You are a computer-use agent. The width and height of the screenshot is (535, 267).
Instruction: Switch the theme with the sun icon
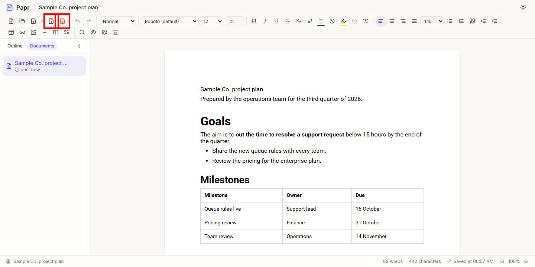(523, 7)
